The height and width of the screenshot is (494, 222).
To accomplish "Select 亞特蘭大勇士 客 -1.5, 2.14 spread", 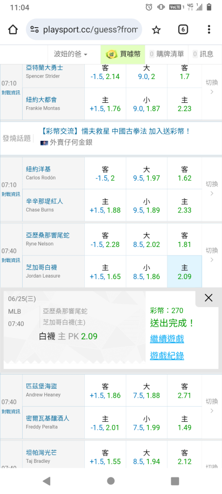I will pos(105,76).
